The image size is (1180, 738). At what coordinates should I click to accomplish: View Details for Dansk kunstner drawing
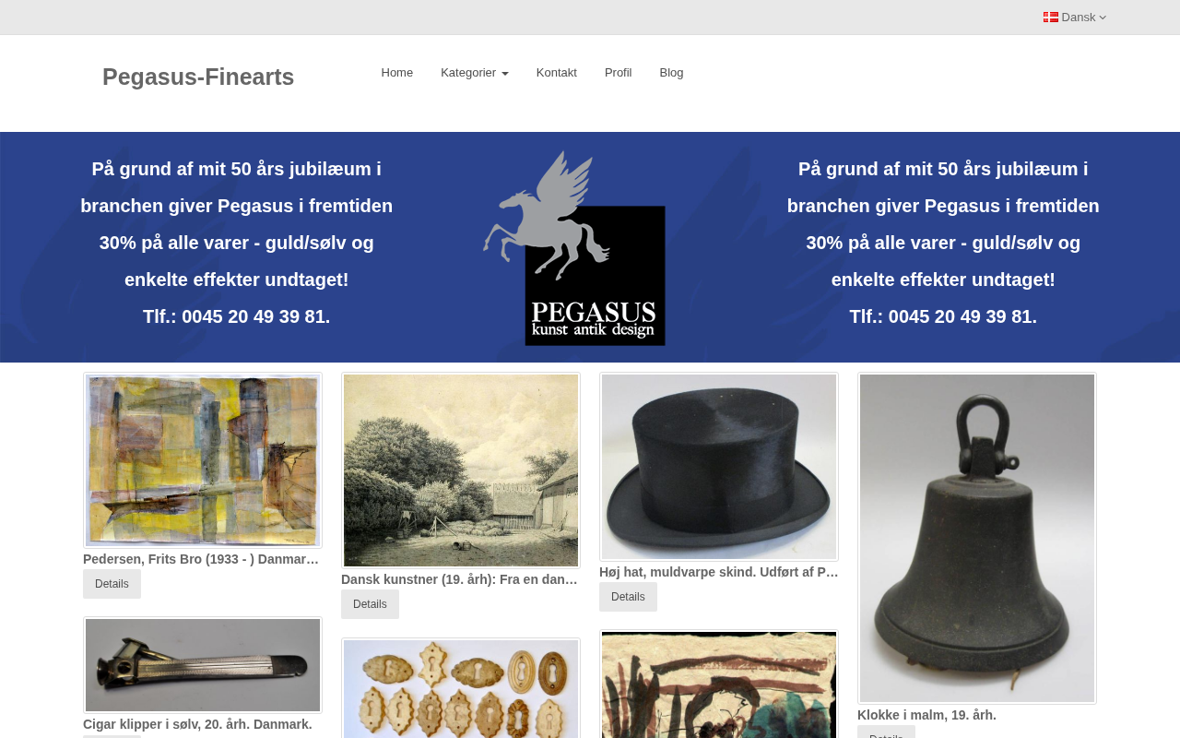pyautogui.click(x=370, y=604)
